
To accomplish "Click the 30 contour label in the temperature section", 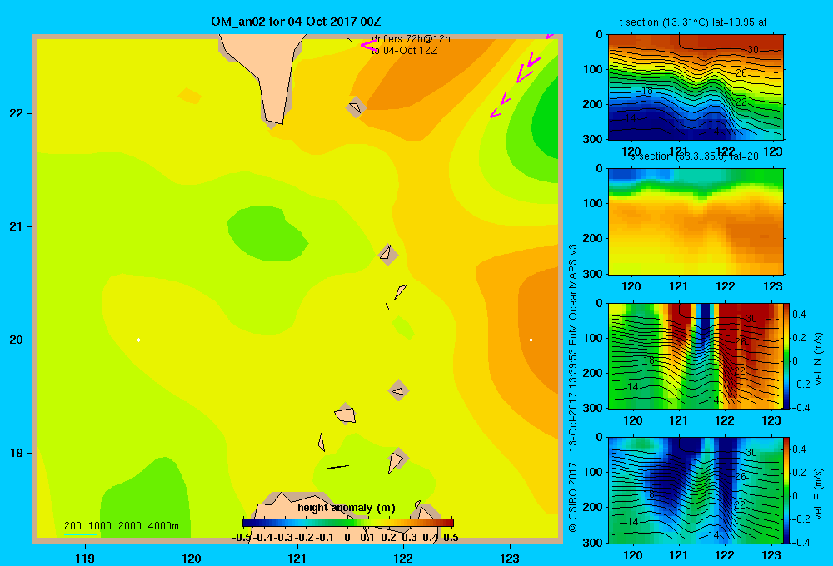I will (x=753, y=50).
